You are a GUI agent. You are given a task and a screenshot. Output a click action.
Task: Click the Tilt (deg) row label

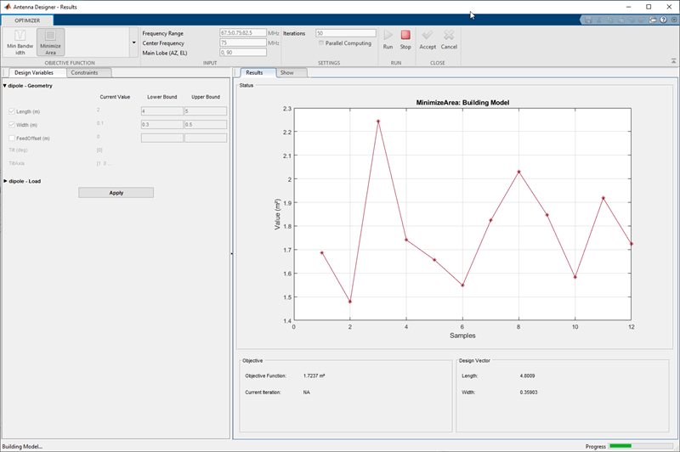point(18,150)
